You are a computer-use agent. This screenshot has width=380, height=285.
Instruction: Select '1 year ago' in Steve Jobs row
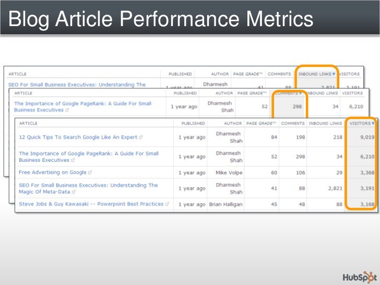[x=192, y=205]
